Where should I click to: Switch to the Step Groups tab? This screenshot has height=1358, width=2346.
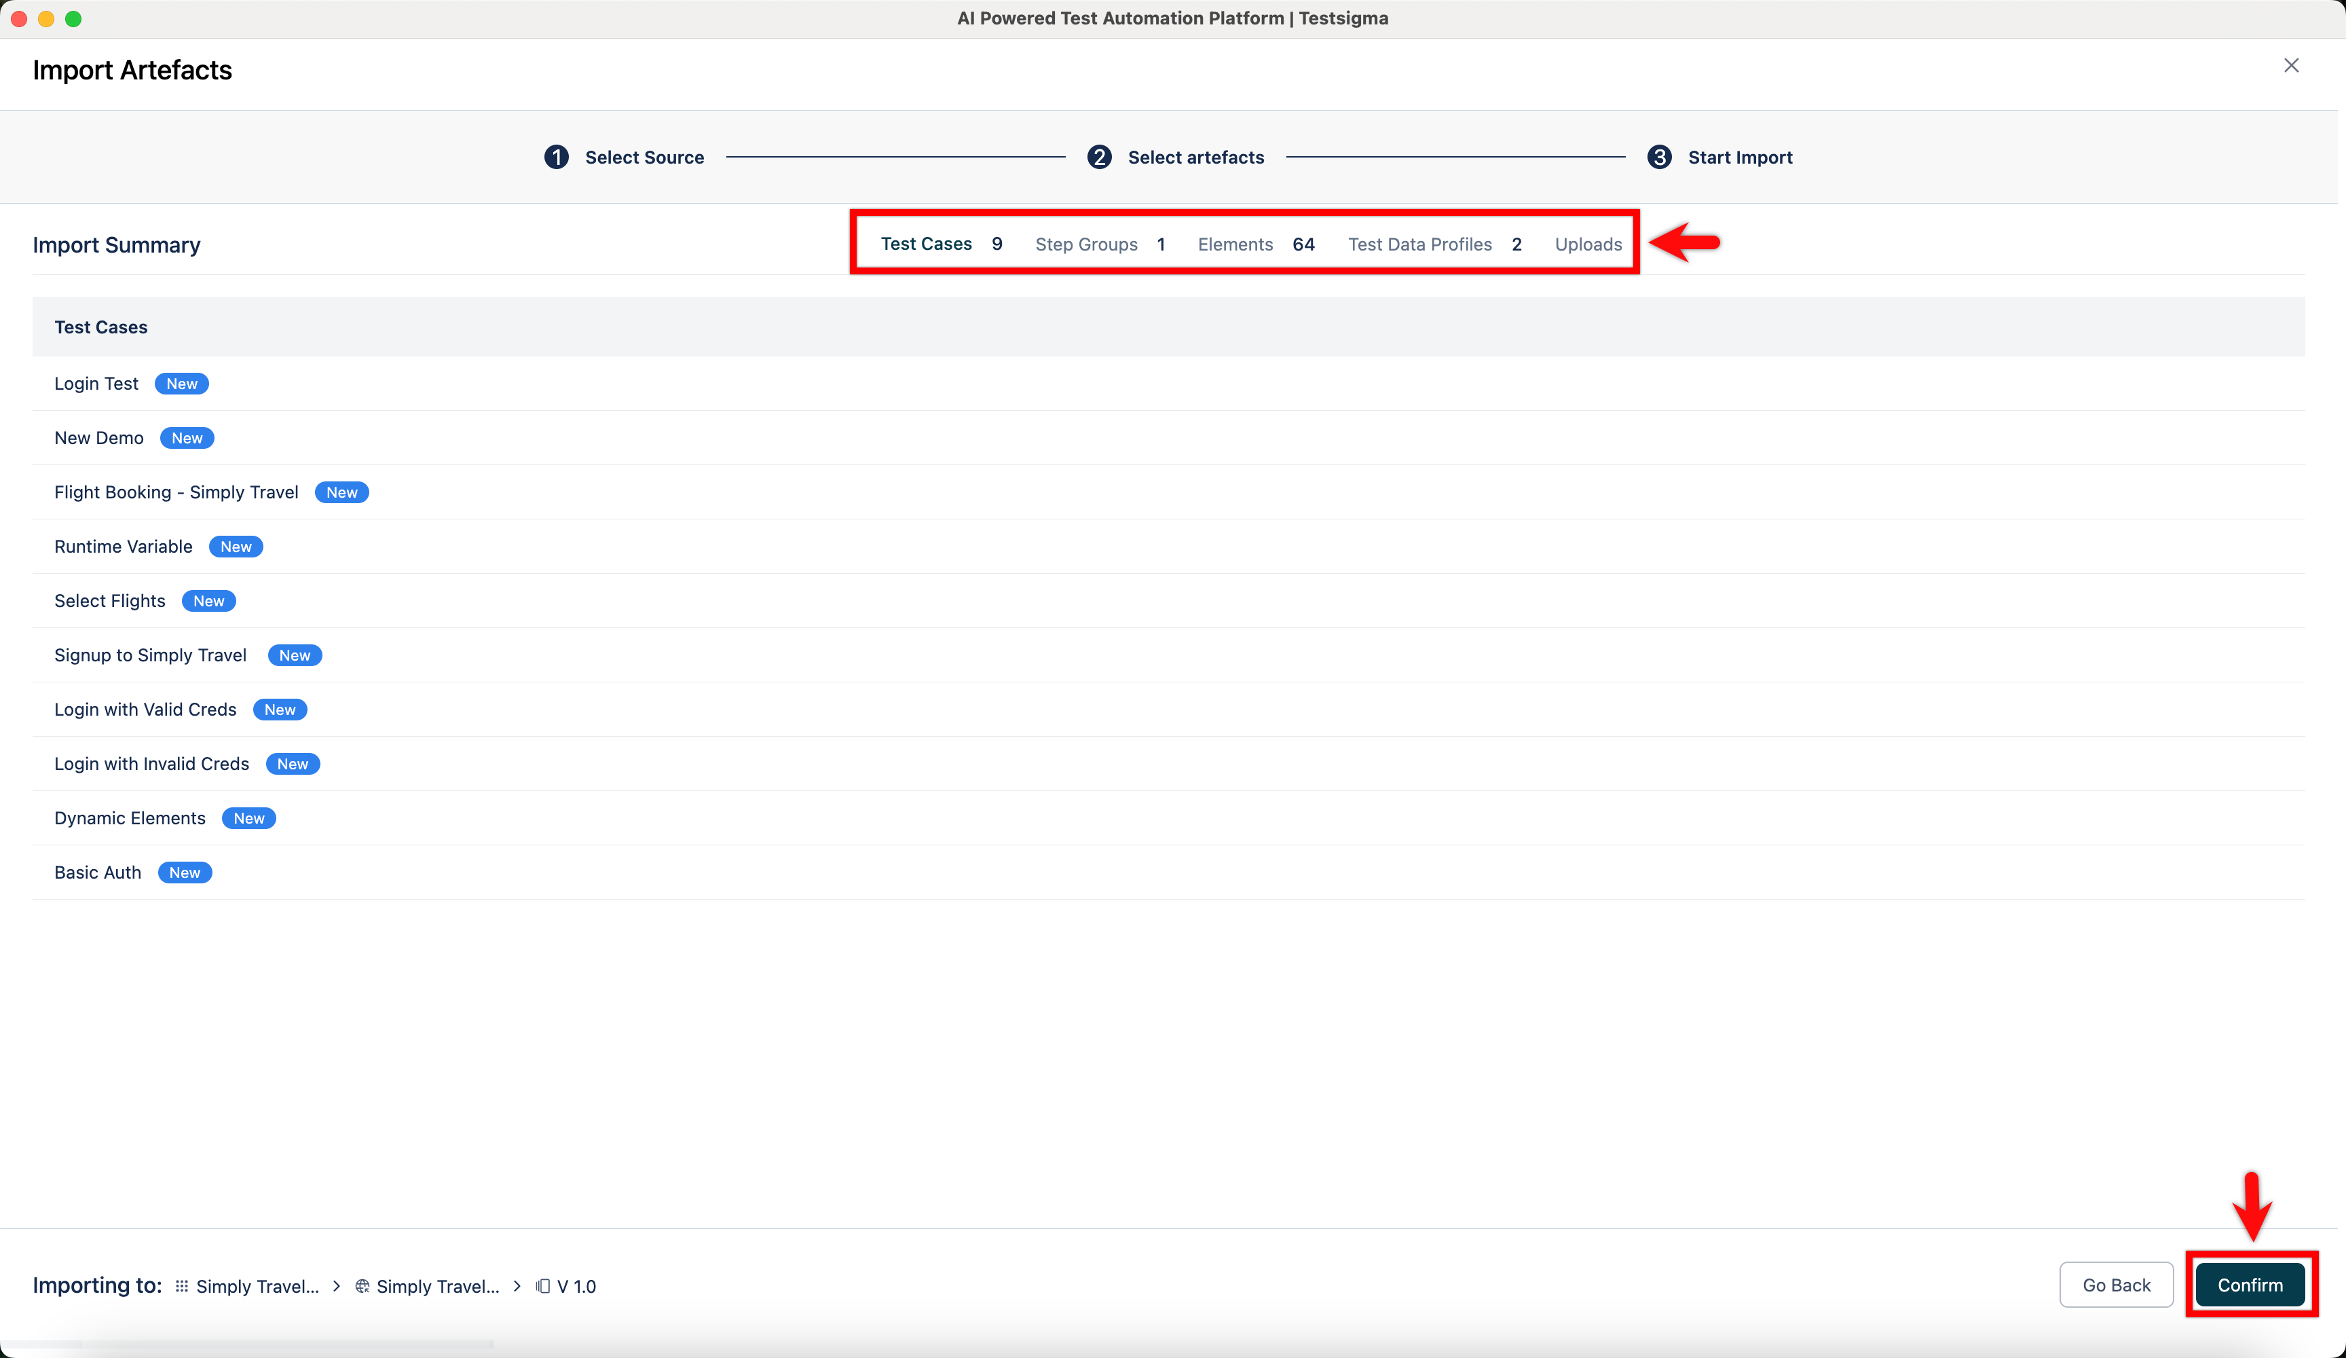tap(1086, 244)
